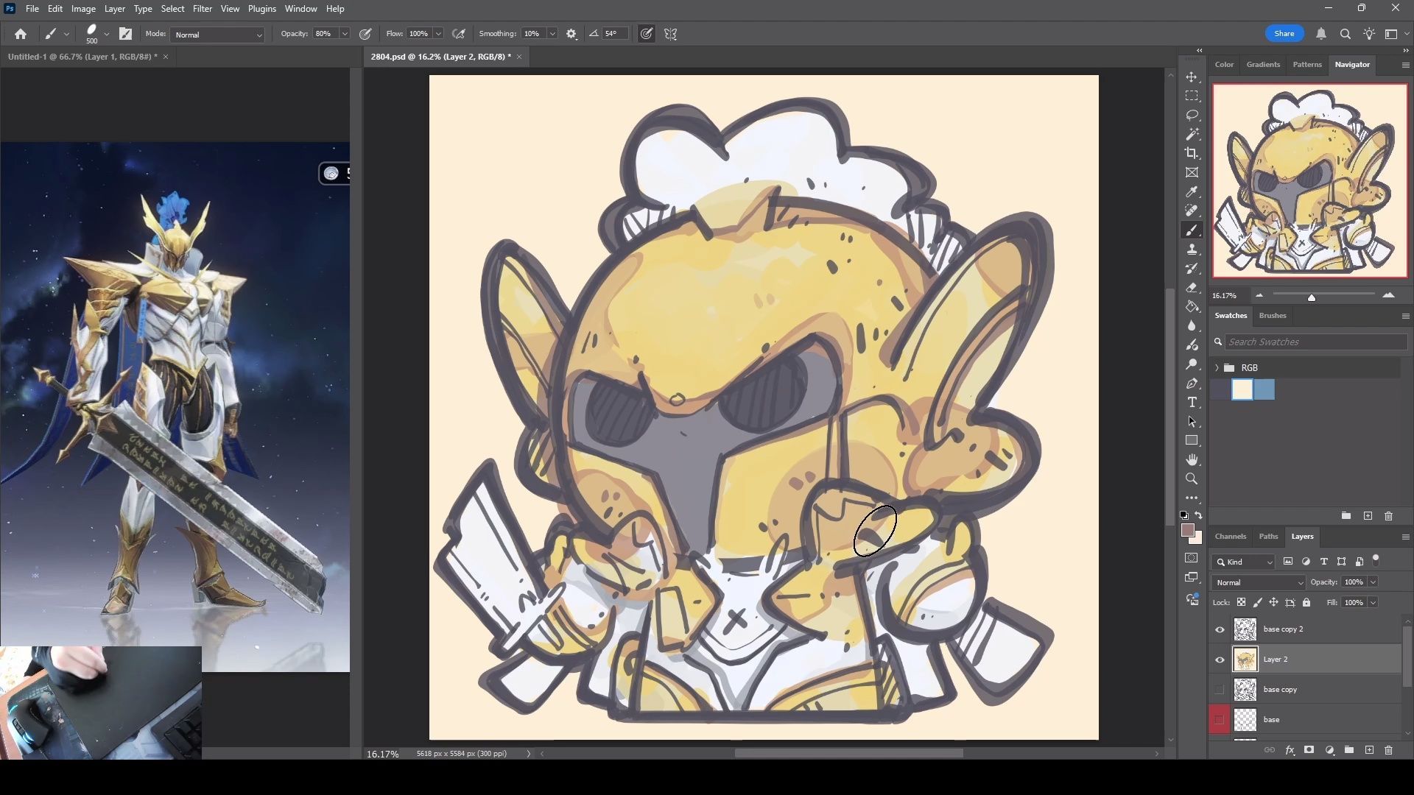Select the Magic Wand tool
This screenshot has width=1414, height=795.
[x=1192, y=134]
